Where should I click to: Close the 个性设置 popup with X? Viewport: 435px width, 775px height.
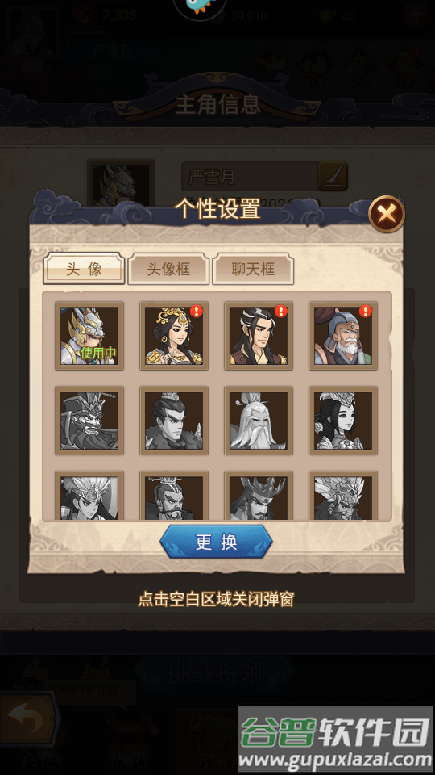[387, 214]
